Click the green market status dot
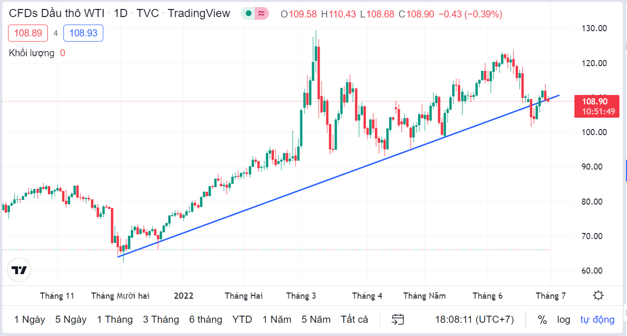This screenshot has height=336, width=627. click(249, 14)
